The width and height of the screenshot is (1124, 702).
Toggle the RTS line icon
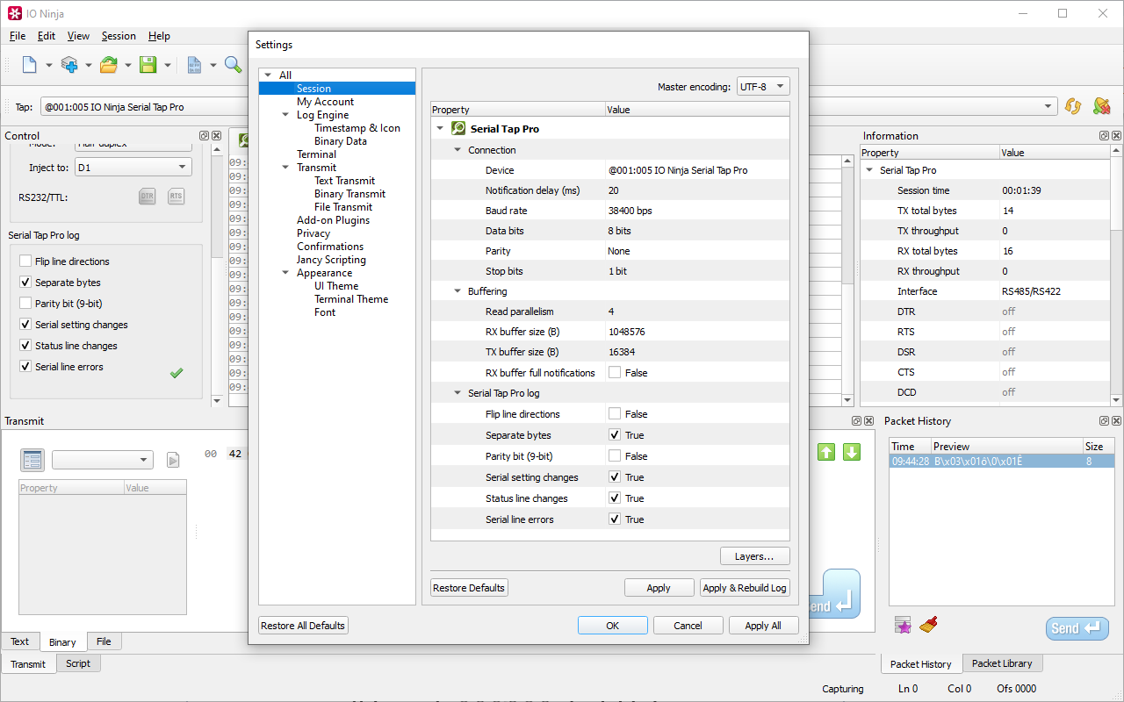177,197
